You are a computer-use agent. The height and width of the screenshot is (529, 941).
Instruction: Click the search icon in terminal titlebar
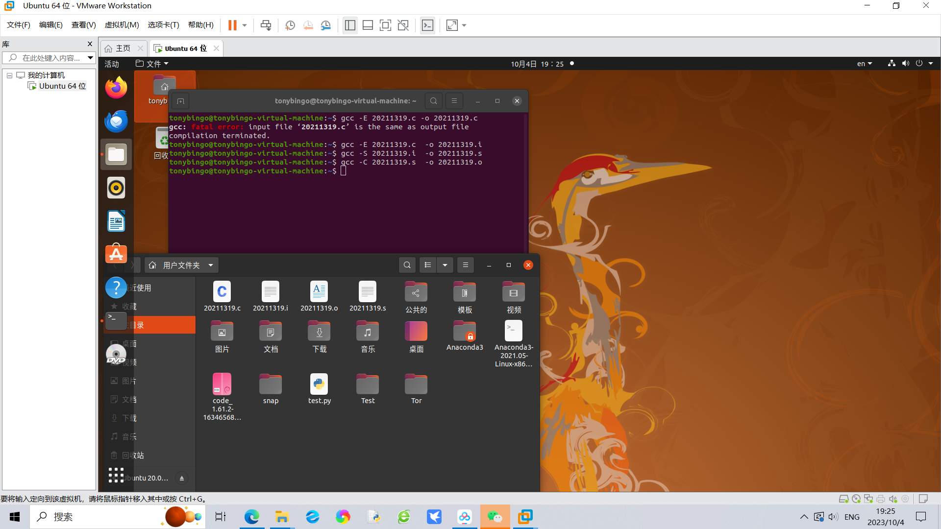pyautogui.click(x=433, y=101)
